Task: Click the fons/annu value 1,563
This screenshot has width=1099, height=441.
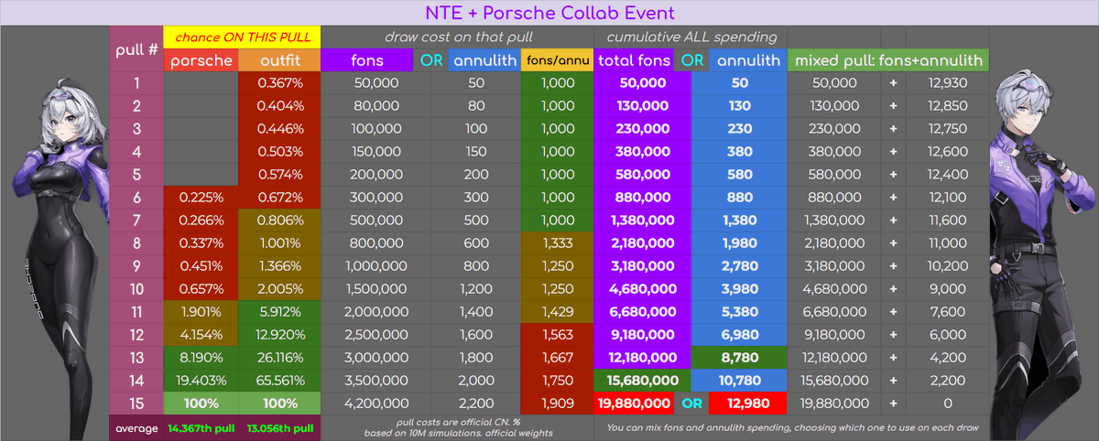Action: point(556,335)
